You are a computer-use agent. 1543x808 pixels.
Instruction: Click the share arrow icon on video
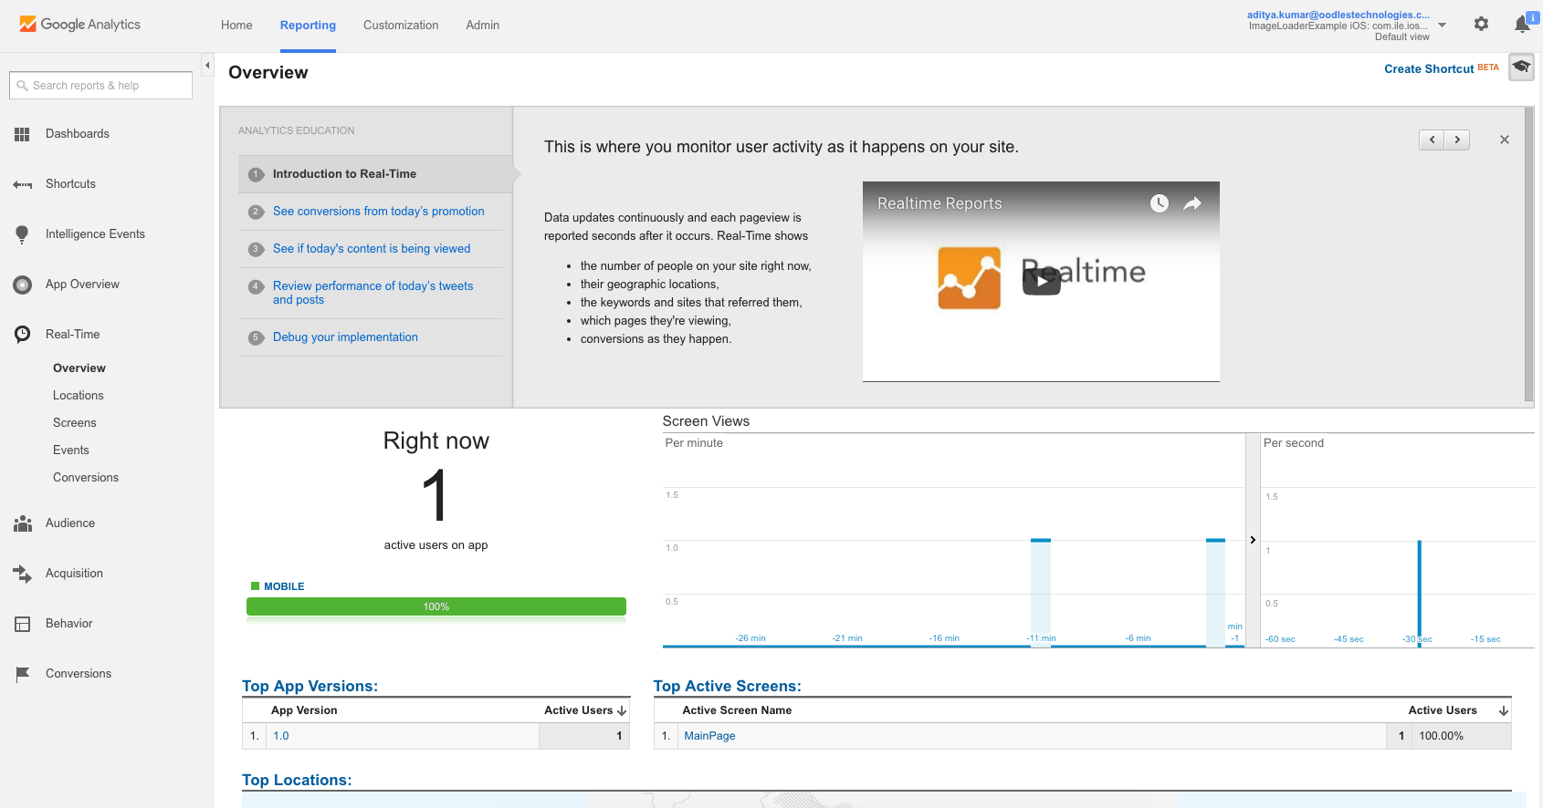[x=1192, y=203]
